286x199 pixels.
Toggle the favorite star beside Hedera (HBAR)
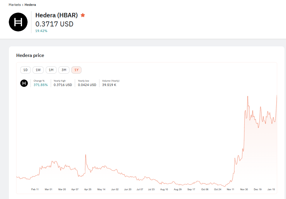click(83, 15)
